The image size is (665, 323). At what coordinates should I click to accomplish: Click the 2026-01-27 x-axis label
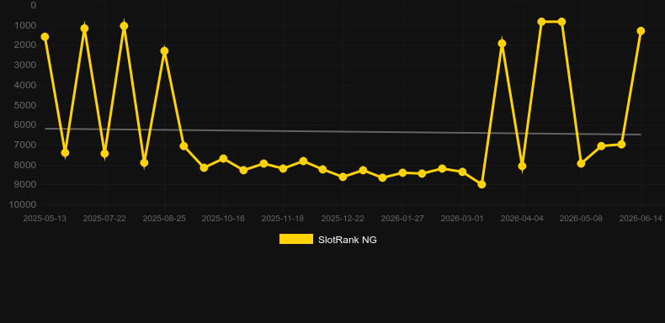point(402,219)
